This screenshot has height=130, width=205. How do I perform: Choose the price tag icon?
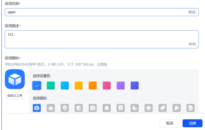(162, 108)
